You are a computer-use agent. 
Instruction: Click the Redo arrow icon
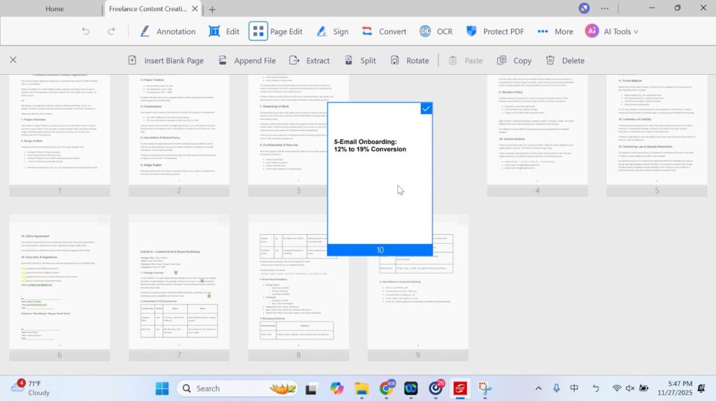111,31
